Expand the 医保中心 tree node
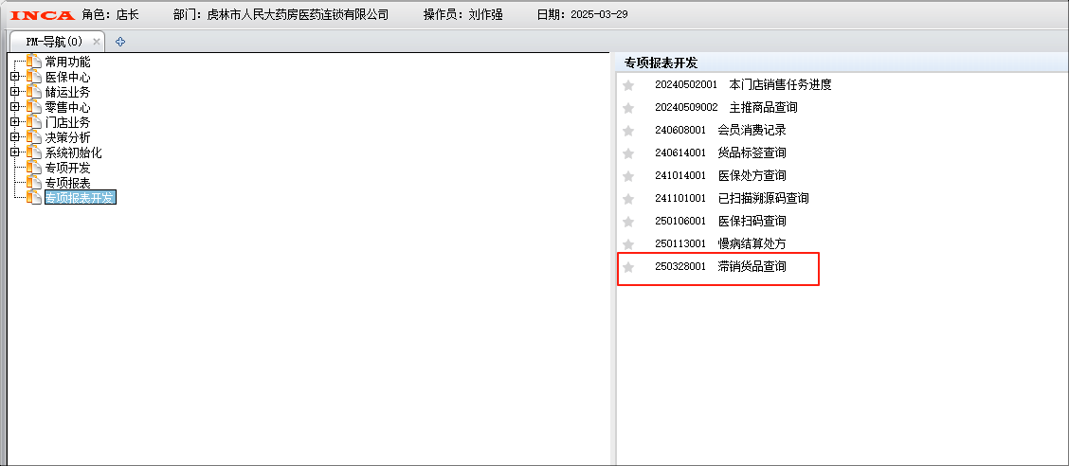This screenshot has width=1069, height=466. coord(14,77)
